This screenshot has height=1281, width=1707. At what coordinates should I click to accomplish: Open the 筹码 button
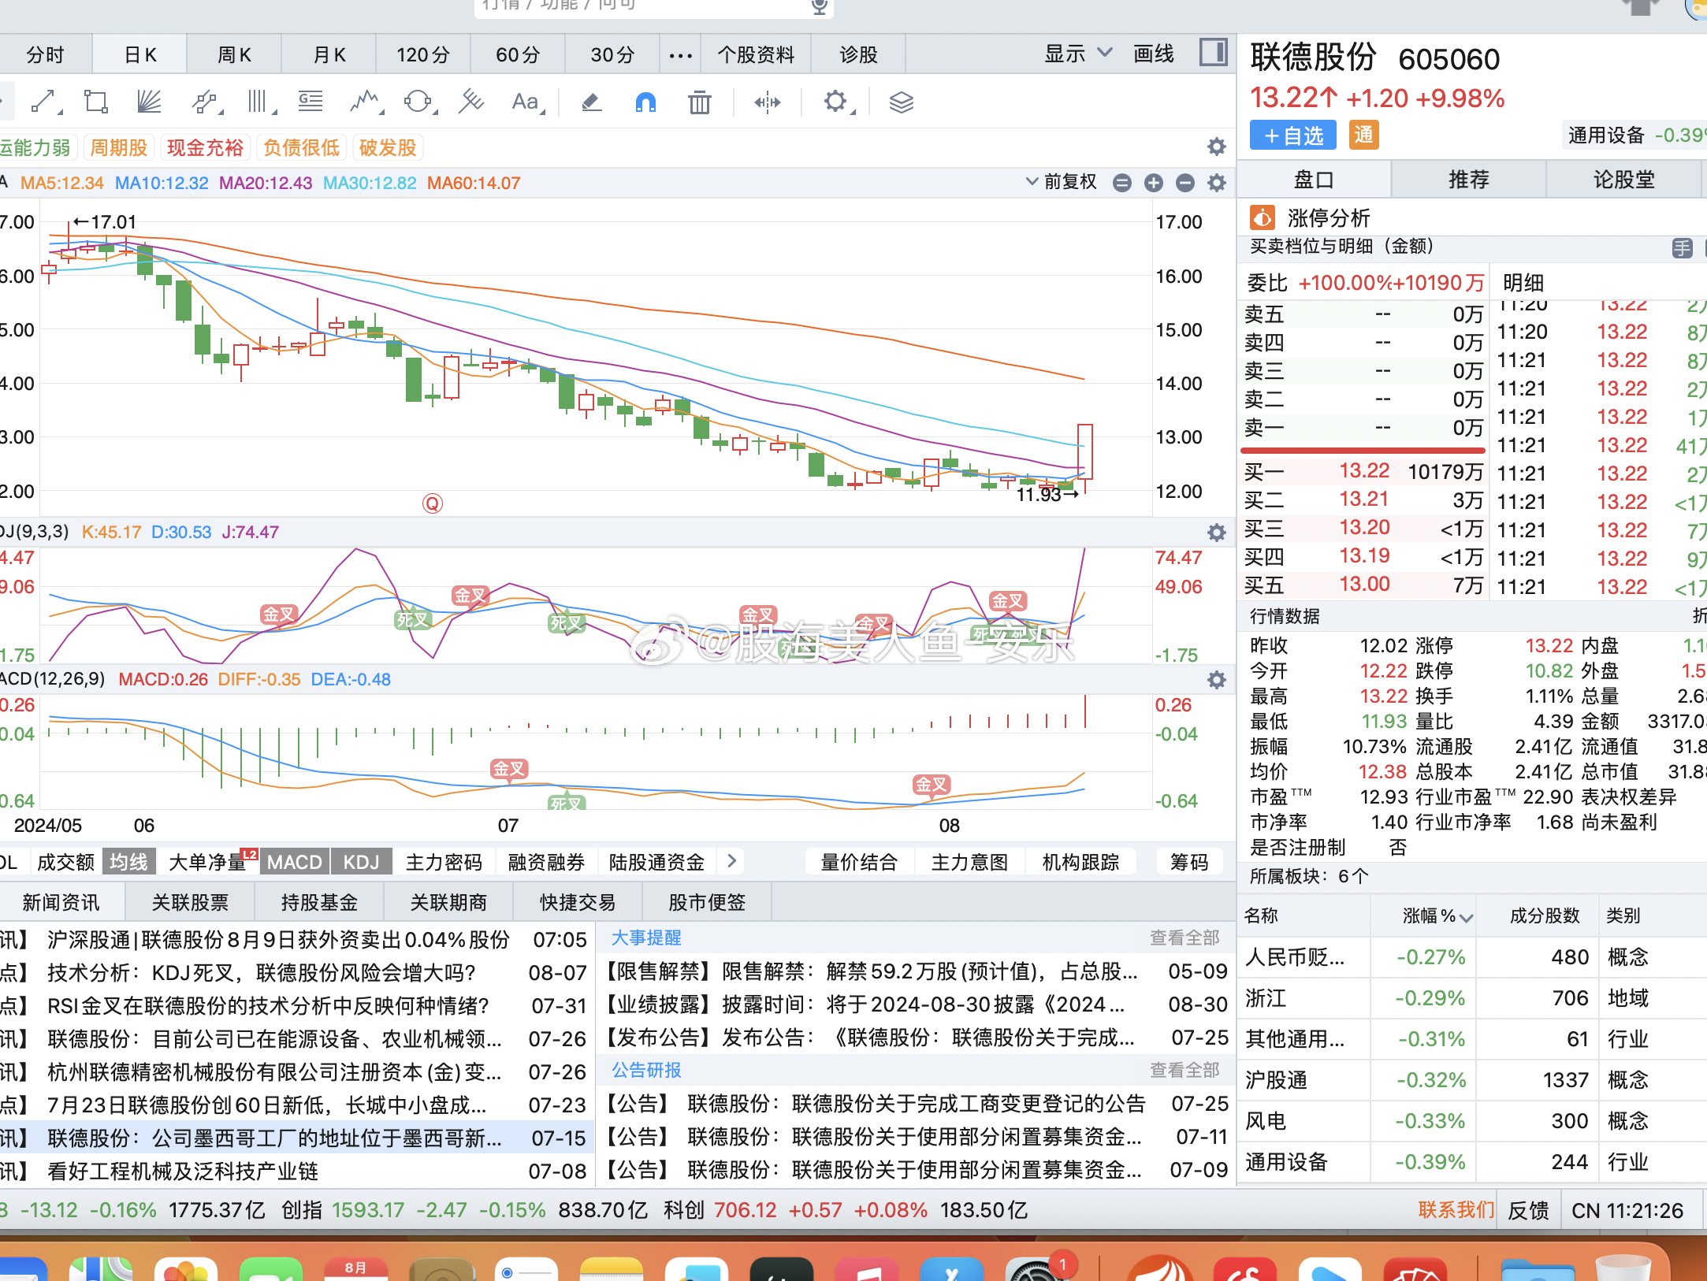(1189, 862)
